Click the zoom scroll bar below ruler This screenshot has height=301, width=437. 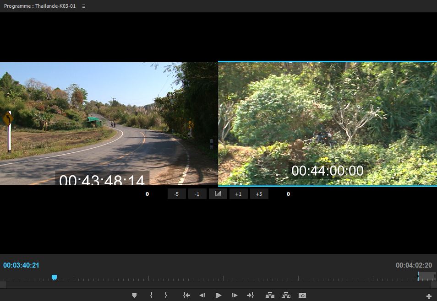tap(218, 285)
